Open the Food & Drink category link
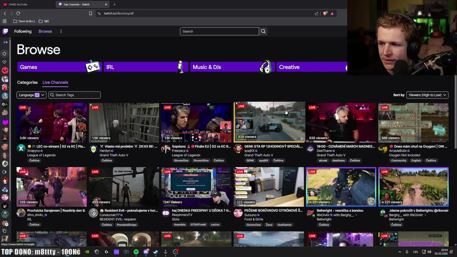Viewport: 457px width, 257px height. (x=254, y=220)
